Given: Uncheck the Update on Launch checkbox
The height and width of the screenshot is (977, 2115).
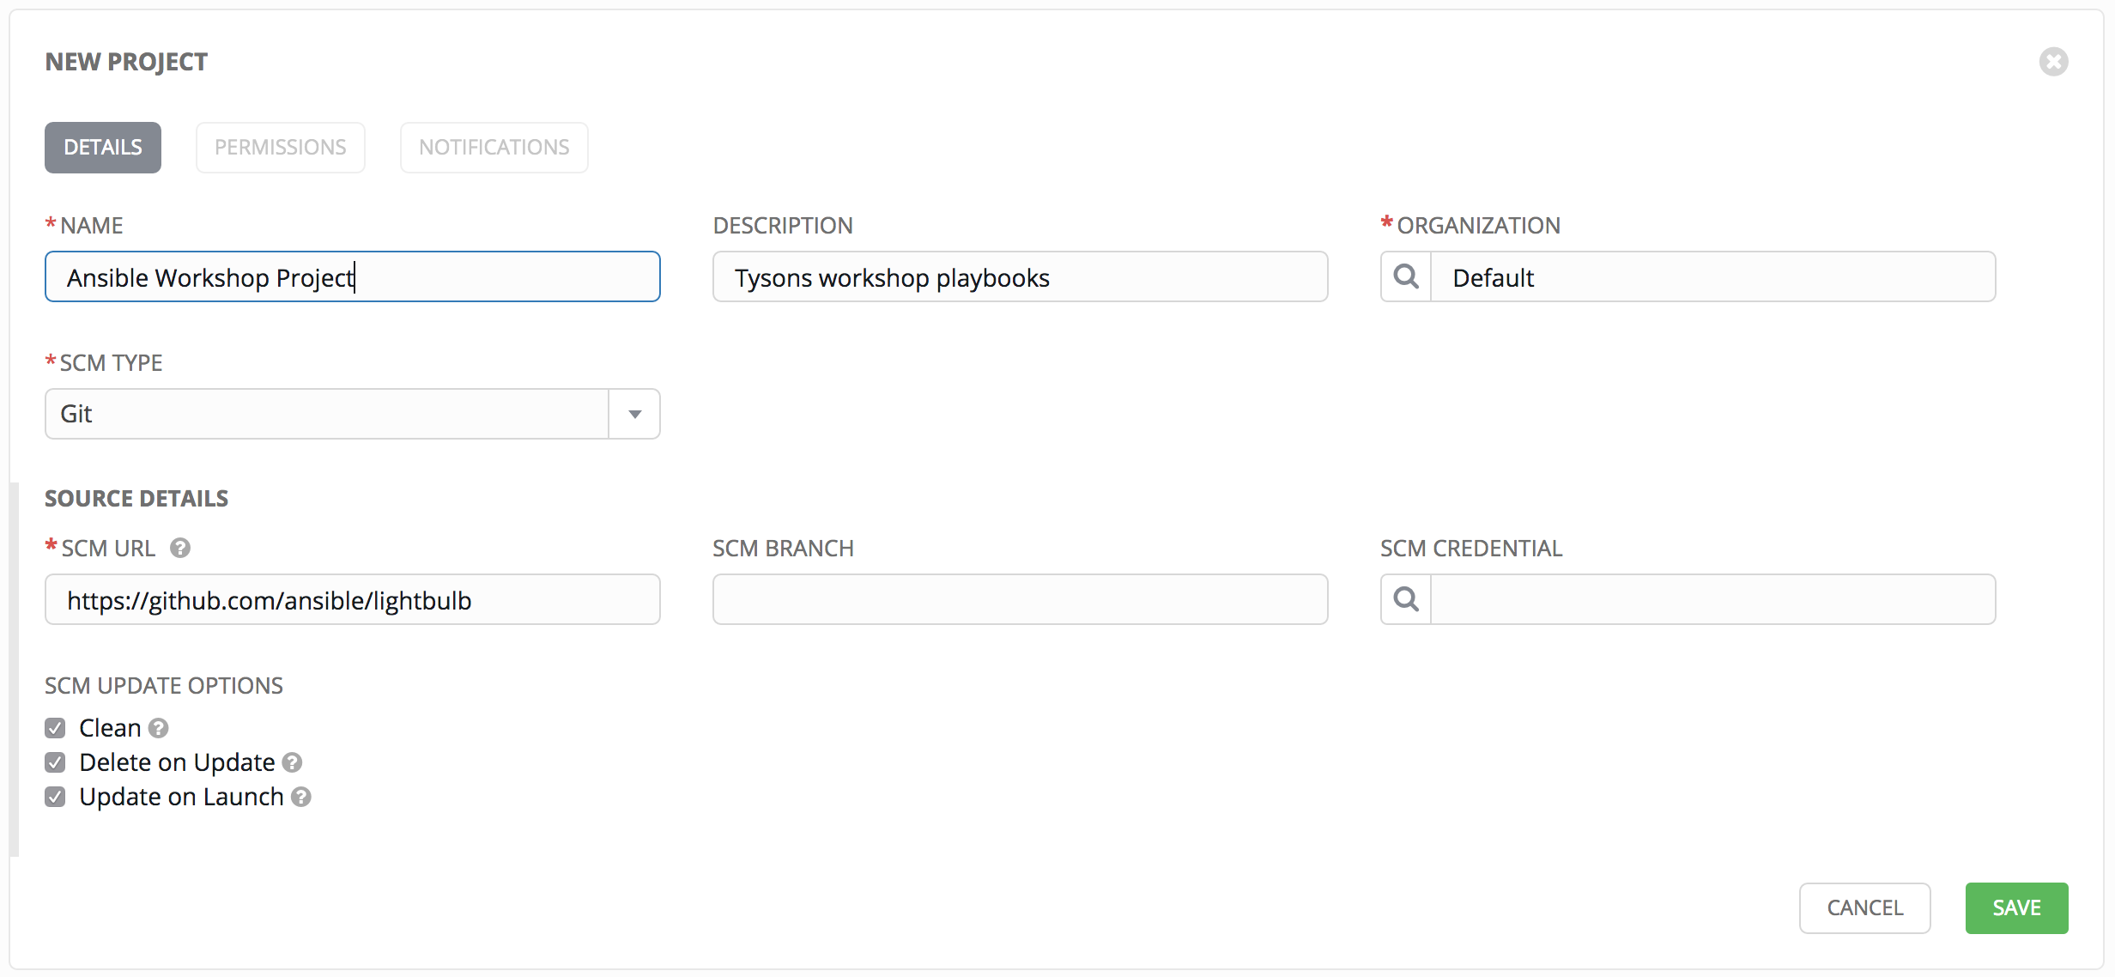Looking at the screenshot, I should point(55,797).
